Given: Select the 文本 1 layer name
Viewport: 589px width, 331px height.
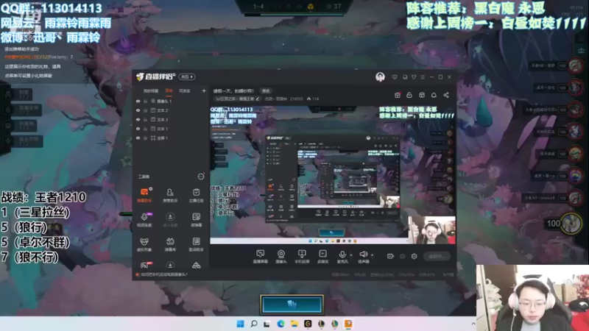Looking at the screenshot, I should 162,129.
